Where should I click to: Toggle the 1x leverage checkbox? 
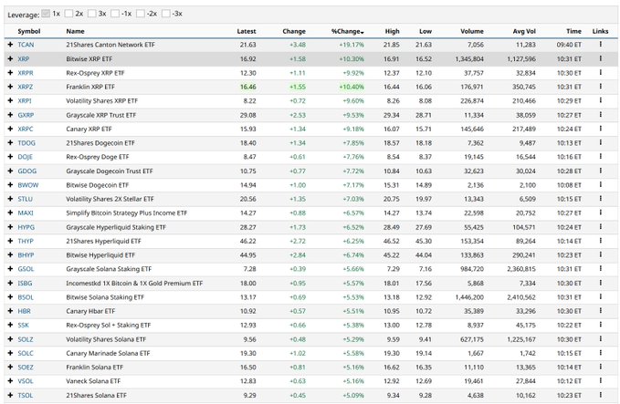(46, 14)
